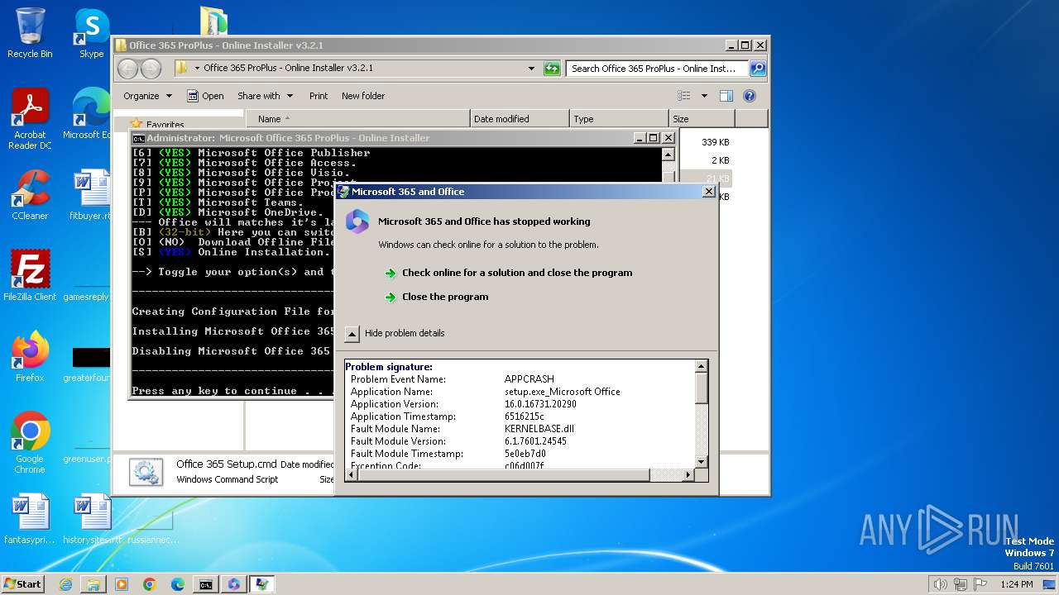
Task: Click the volume icon in system tray
Action: pyautogui.click(x=941, y=584)
